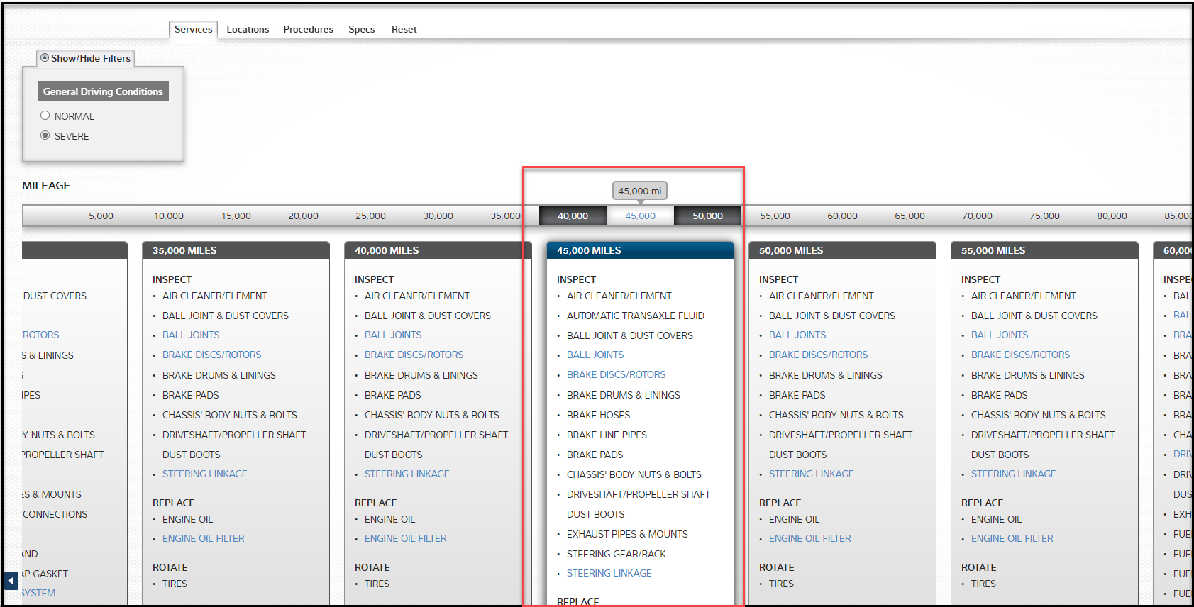Select the SEVERE driving condition
Image resolution: width=1194 pixels, height=607 pixels.
[x=45, y=135]
